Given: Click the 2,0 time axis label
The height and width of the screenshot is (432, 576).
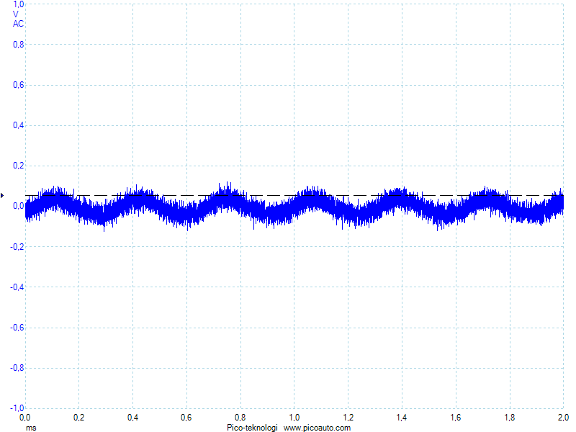Looking at the screenshot, I should pyautogui.click(x=563, y=418).
